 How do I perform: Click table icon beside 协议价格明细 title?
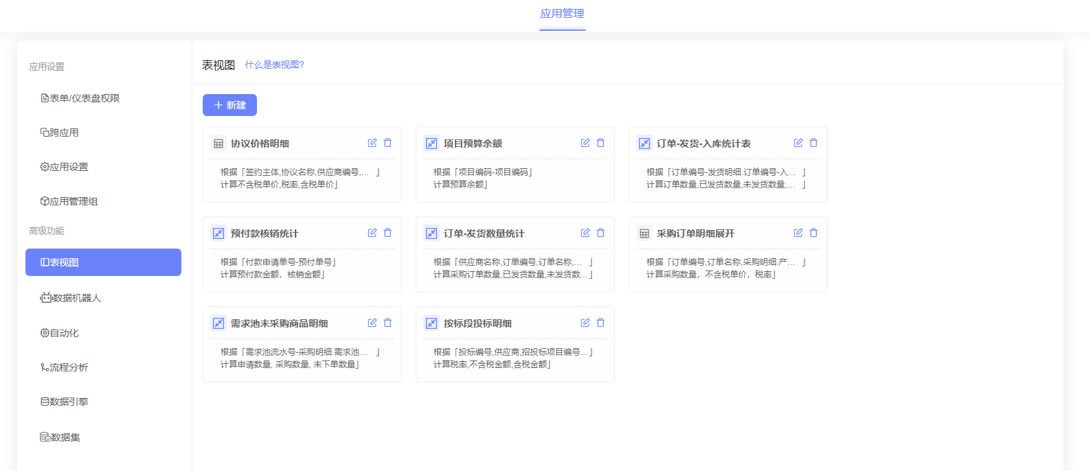(x=218, y=143)
